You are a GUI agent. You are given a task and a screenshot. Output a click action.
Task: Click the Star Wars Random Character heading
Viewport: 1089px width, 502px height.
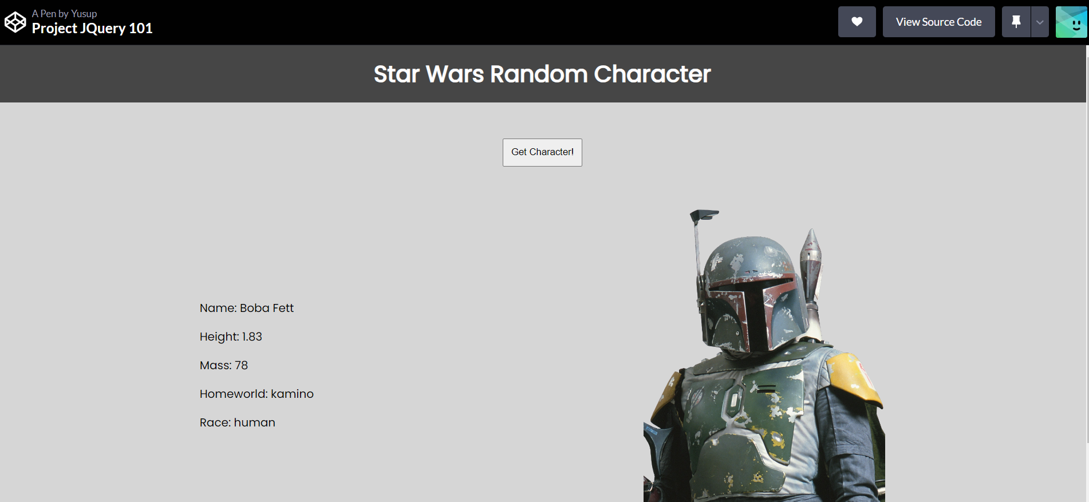[542, 74]
